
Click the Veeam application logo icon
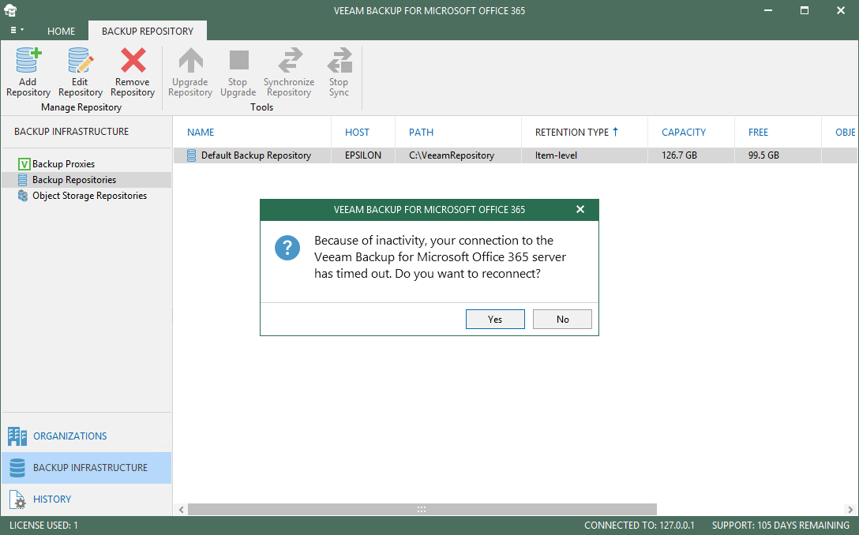(x=10, y=10)
